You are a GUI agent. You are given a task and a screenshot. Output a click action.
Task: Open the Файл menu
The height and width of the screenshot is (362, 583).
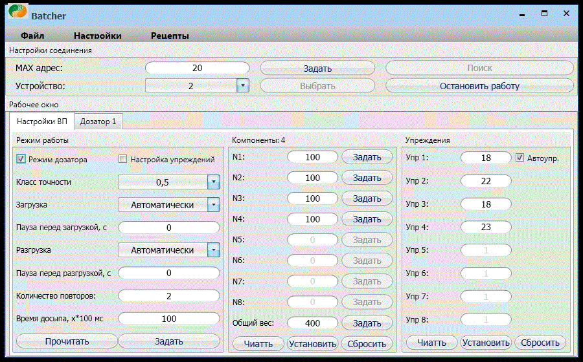point(32,36)
